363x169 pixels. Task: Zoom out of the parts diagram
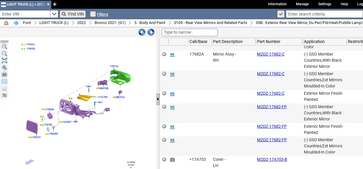pyautogui.click(x=4, y=54)
